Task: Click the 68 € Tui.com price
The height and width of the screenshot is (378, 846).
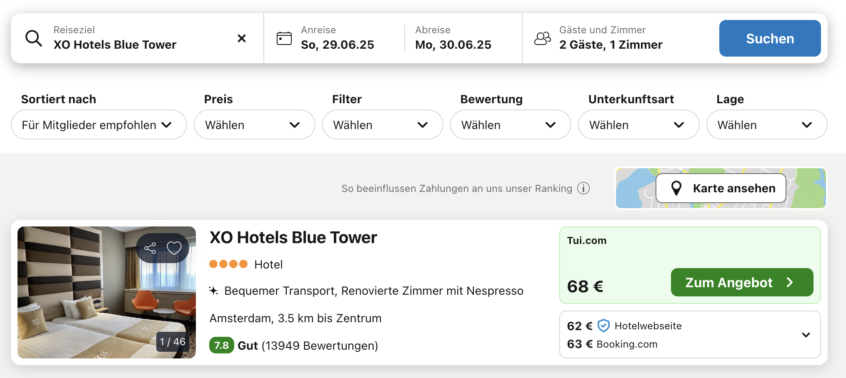Action: [585, 286]
